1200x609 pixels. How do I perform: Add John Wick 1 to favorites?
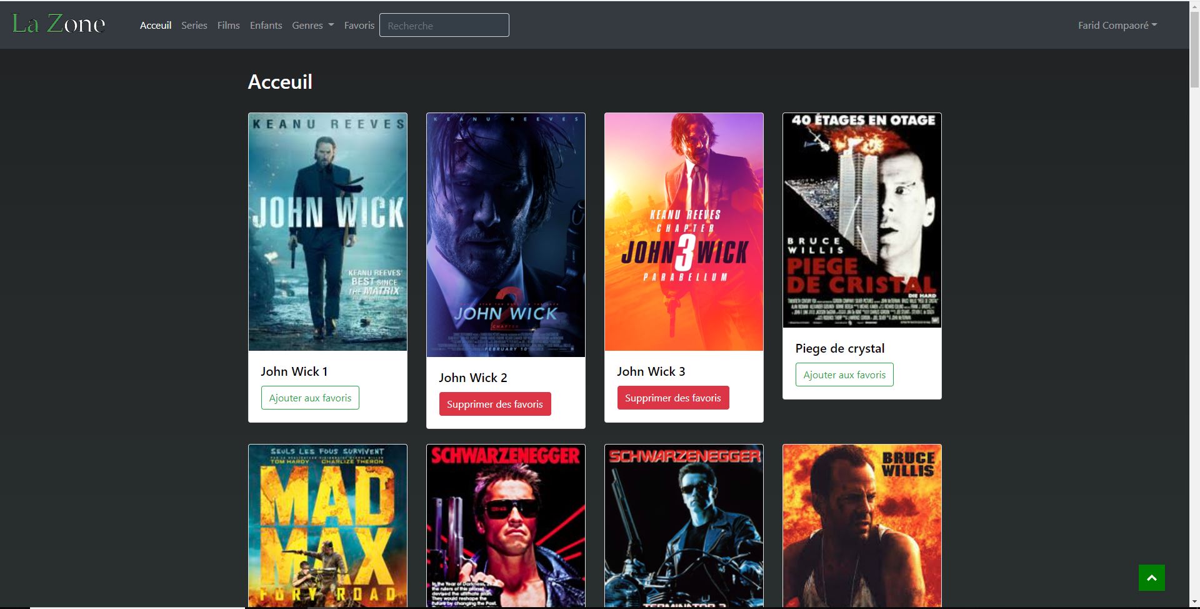coord(310,398)
